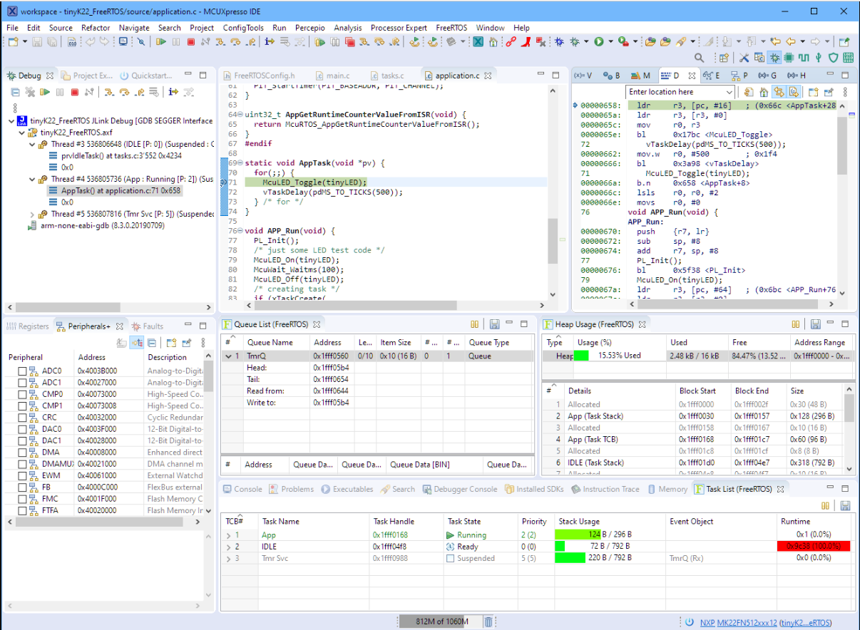Screen dimensions: 860x630
Task: Switch to the main.c editor tab
Action: [x=332, y=76]
